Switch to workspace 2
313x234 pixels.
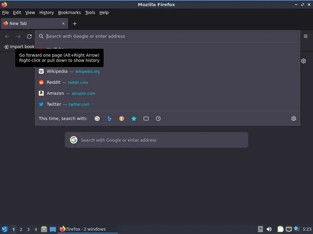[21, 229]
